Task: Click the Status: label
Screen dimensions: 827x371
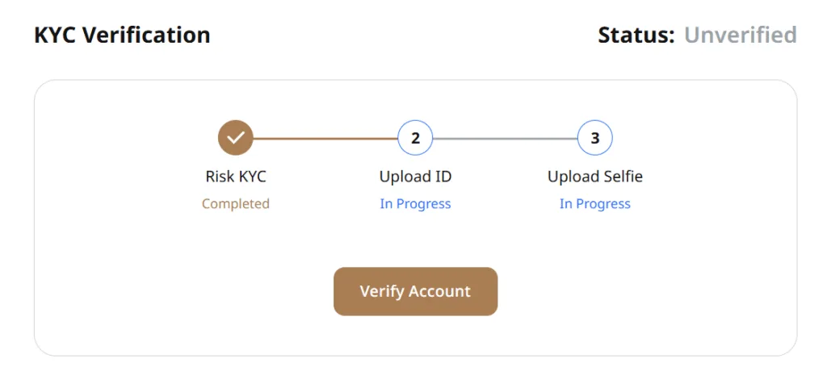Action: (x=636, y=35)
